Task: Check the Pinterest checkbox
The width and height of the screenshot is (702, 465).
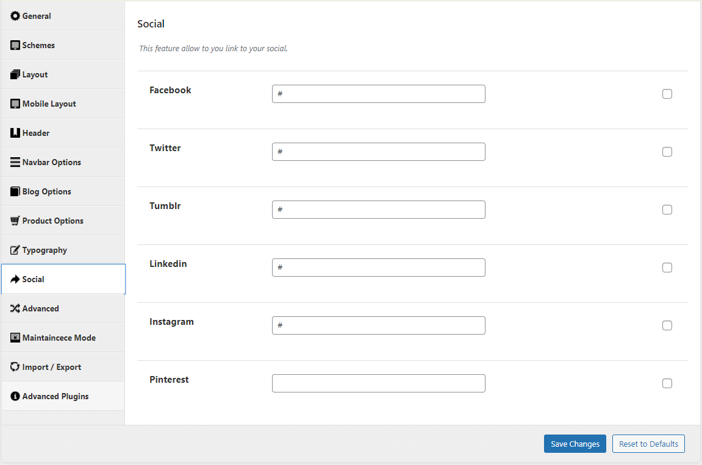Action: 667,383
